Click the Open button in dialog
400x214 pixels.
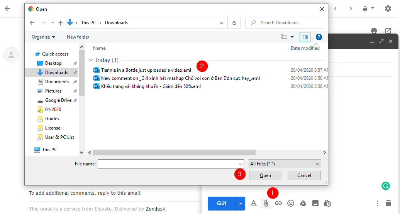(265, 175)
